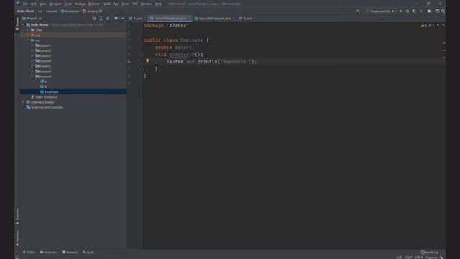Go to next highlighted error arrow
Image resolution: width=460 pixels, height=259 pixels.
[443, 26]
